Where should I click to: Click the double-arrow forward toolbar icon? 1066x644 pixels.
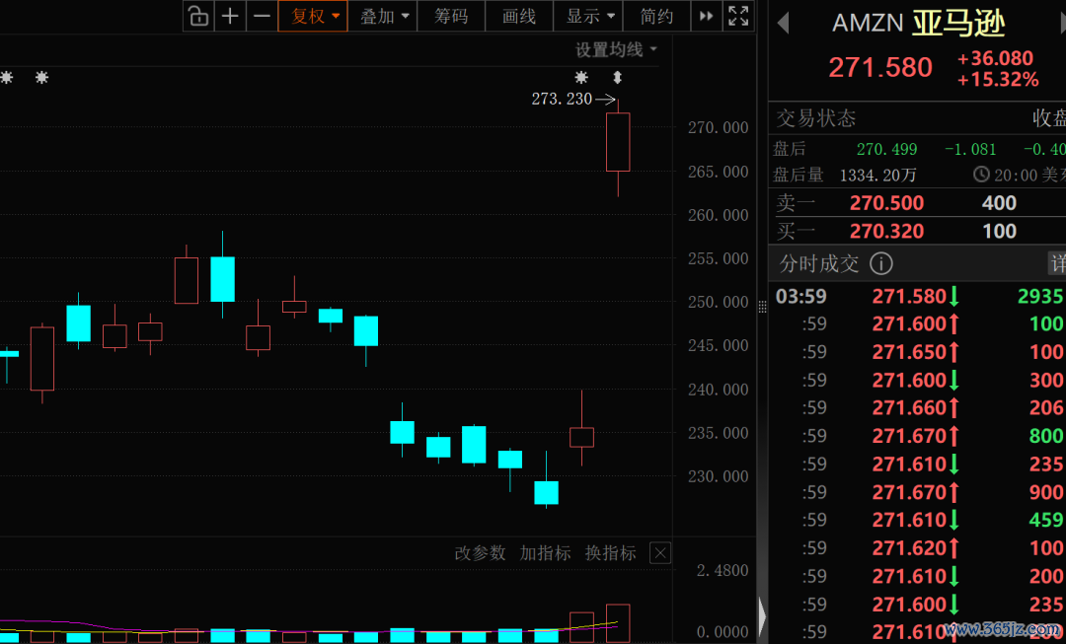click(x=707, y=17)
